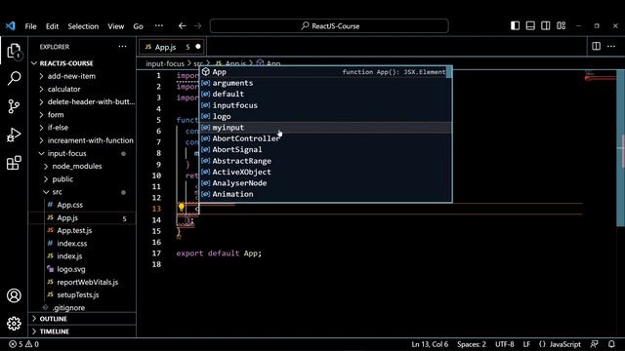Toggle the secondary side bar layout icon

[x=545, y=26]
